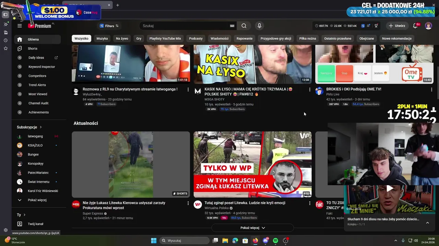Open the account avatar menu
Image resolution: width=439 pixels, height=246 pixels.
[x=428, y=26]
